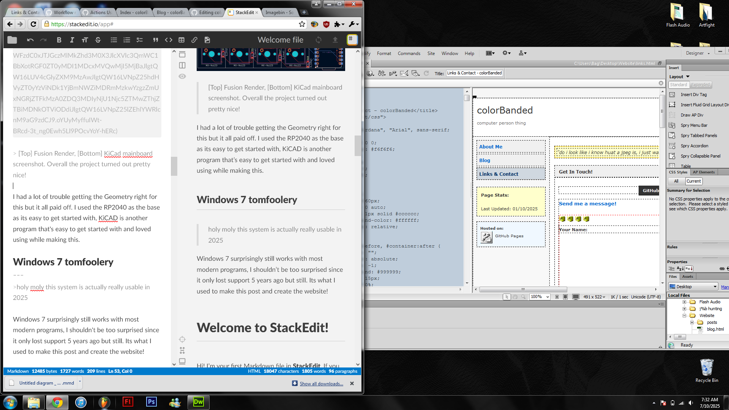This screenshot has height=410, width=729.
Task: Insert a hyperlink in StackEdit
Action: click(194, 40)
